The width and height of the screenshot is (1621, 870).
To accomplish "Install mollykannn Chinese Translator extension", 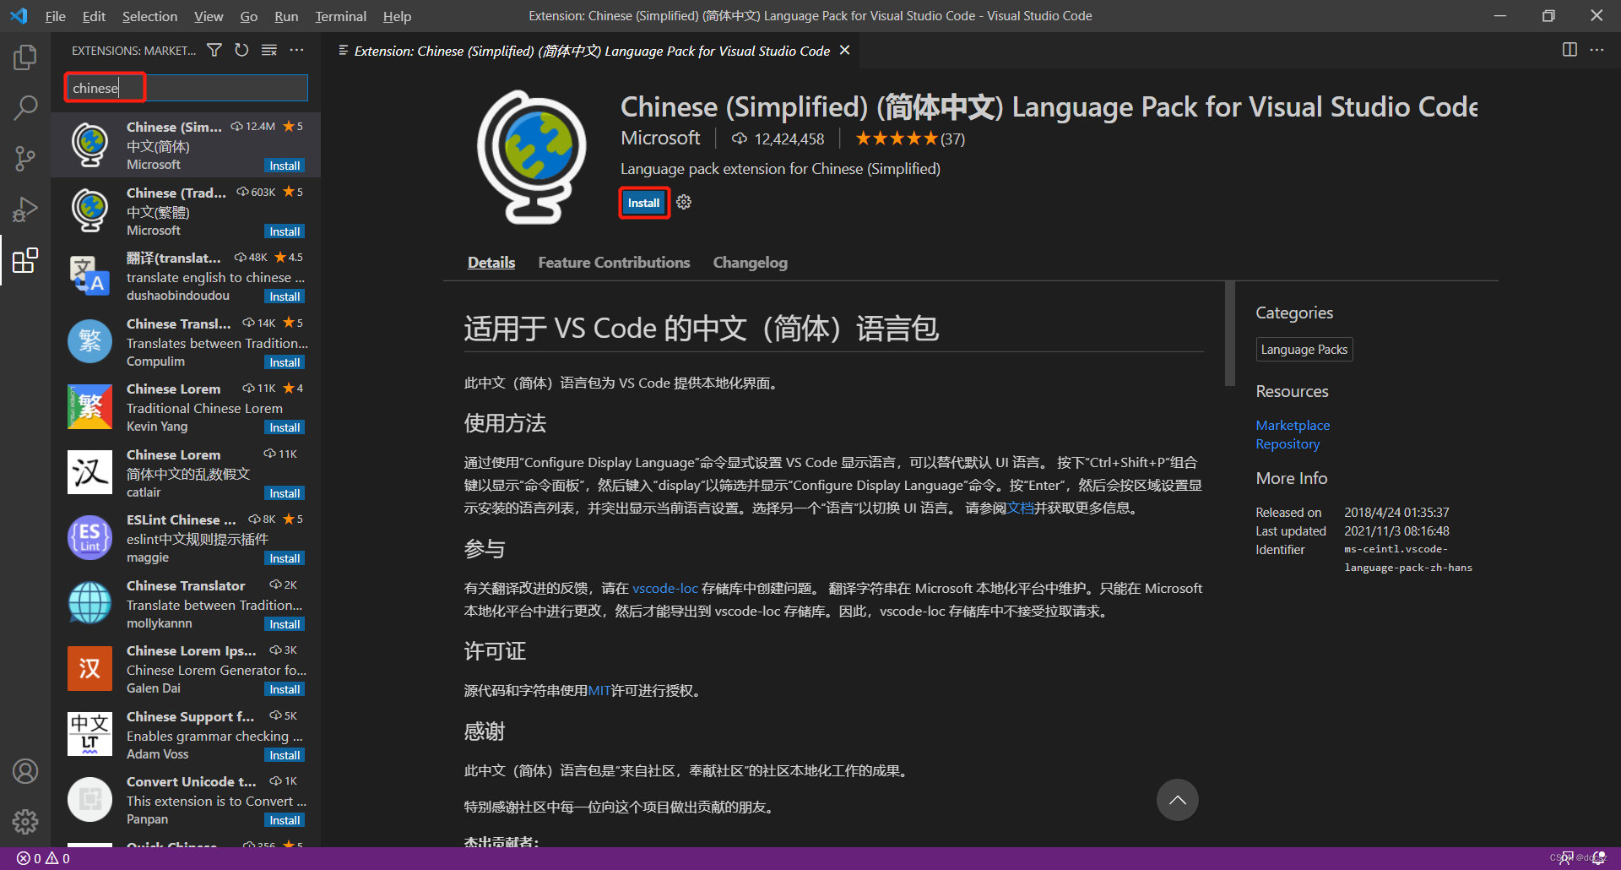I will [x=285, y=624].
